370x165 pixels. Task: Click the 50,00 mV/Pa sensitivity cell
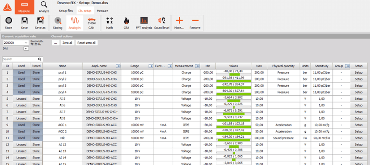[x=322, y=138]
